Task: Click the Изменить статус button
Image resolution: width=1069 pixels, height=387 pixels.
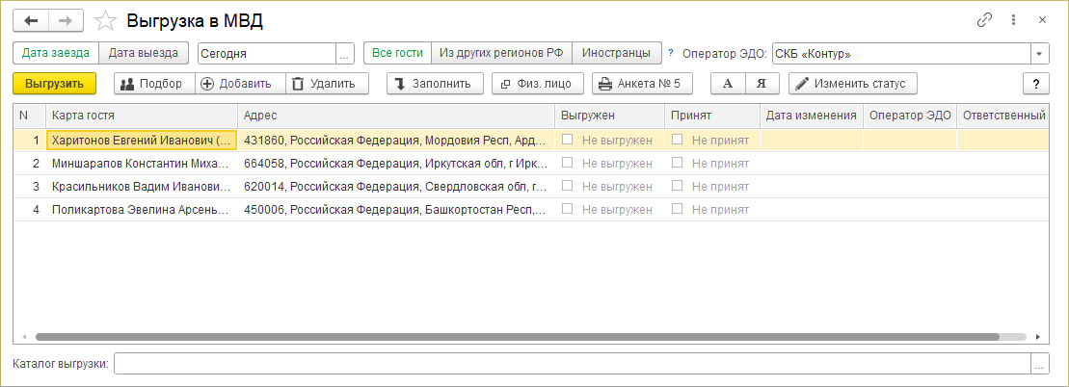Action: click(x=852, y=84)
